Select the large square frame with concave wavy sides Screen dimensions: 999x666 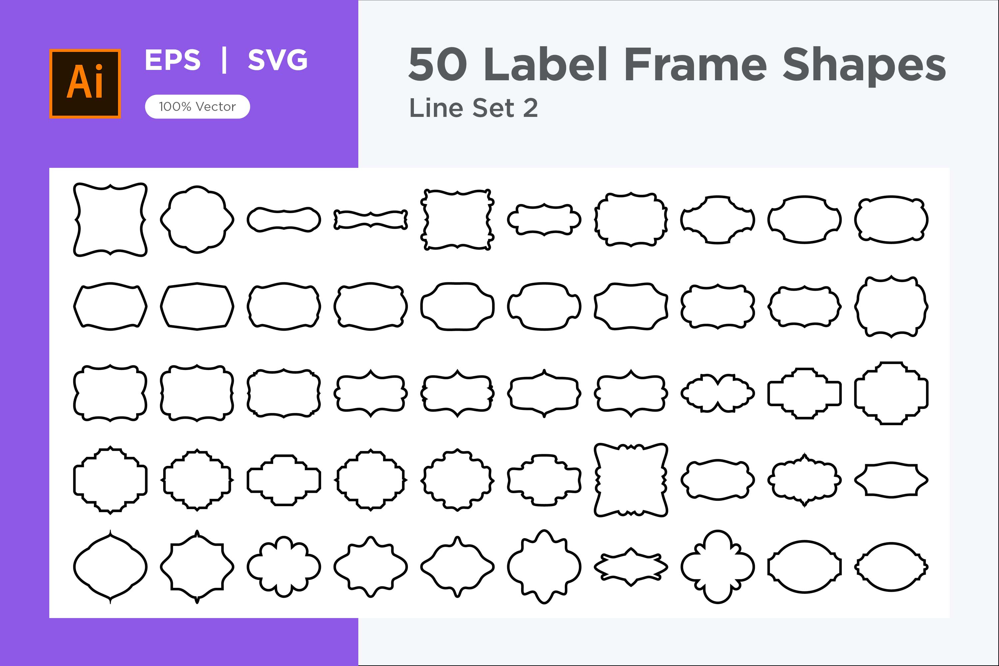coord(111,219)
